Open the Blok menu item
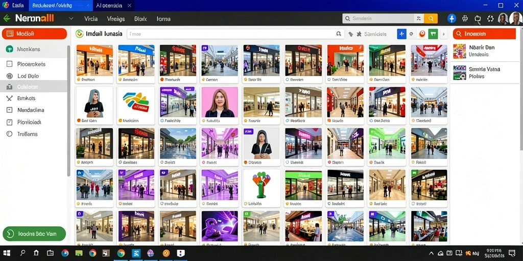 [x=140, y=19]
